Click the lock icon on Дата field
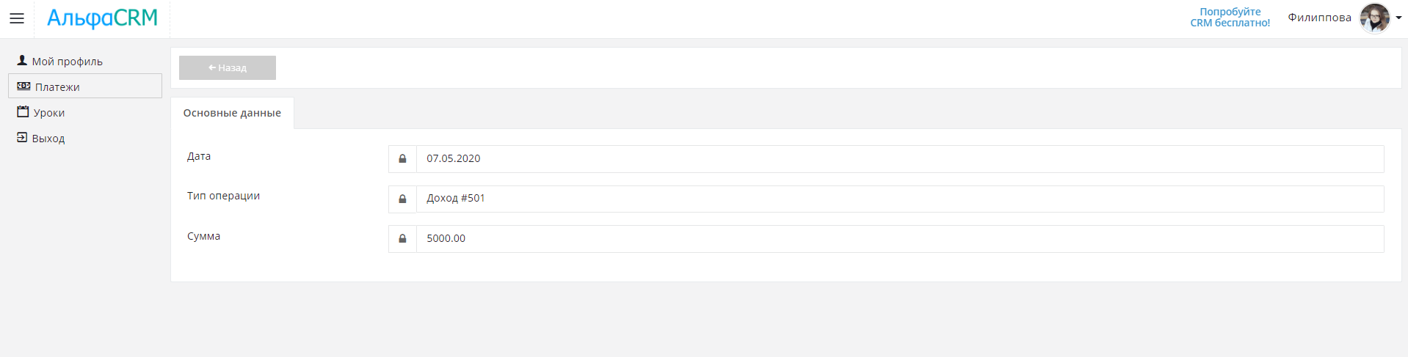Image resolution: width=1408 pixels, height=357 pixels. pyautogui.click(x=402, y=159)
